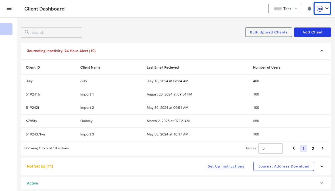Click the search magnifier icon
This screenshot has width=335, height=191.
click(x=27, y=32)
